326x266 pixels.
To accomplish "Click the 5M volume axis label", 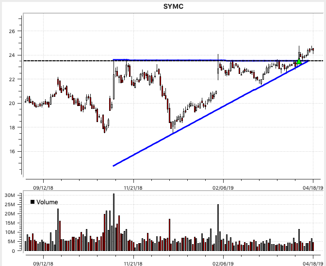I will 11,242.
